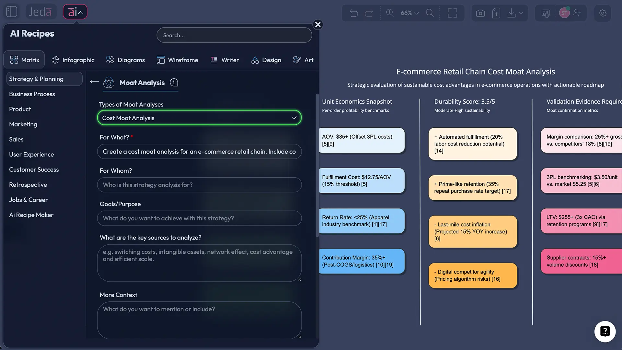Viewport: 622px width, 350px height.
Task: Zoom out with the magnifier minus control
Action: 430,13
